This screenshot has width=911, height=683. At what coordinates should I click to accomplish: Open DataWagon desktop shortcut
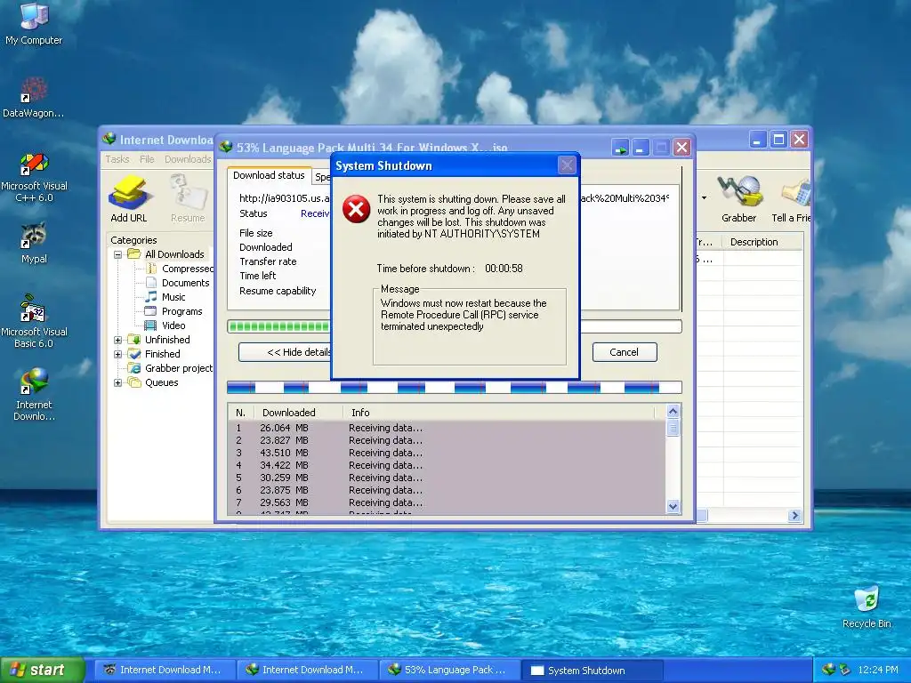pyautogui.click(x=33, y=97)
